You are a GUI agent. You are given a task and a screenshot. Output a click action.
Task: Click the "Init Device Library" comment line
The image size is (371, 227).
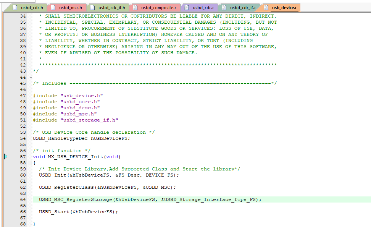140,169
